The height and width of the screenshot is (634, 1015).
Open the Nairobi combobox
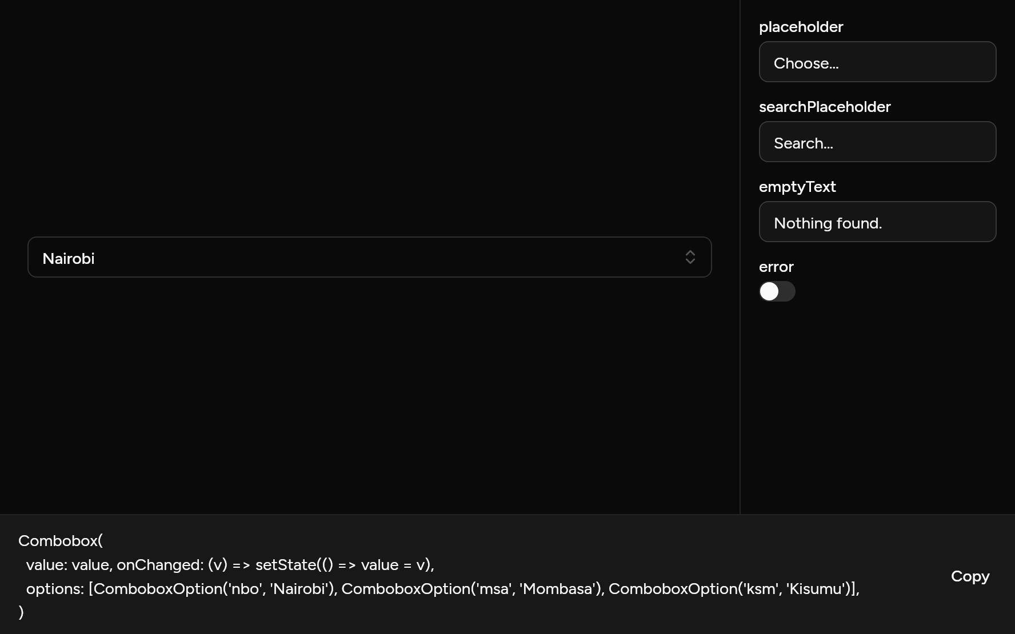tap(369, 257)
